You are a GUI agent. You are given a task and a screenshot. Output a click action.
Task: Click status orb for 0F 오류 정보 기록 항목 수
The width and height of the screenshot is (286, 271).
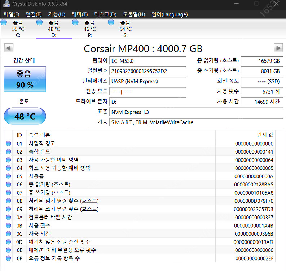click(x=8, y=258)
